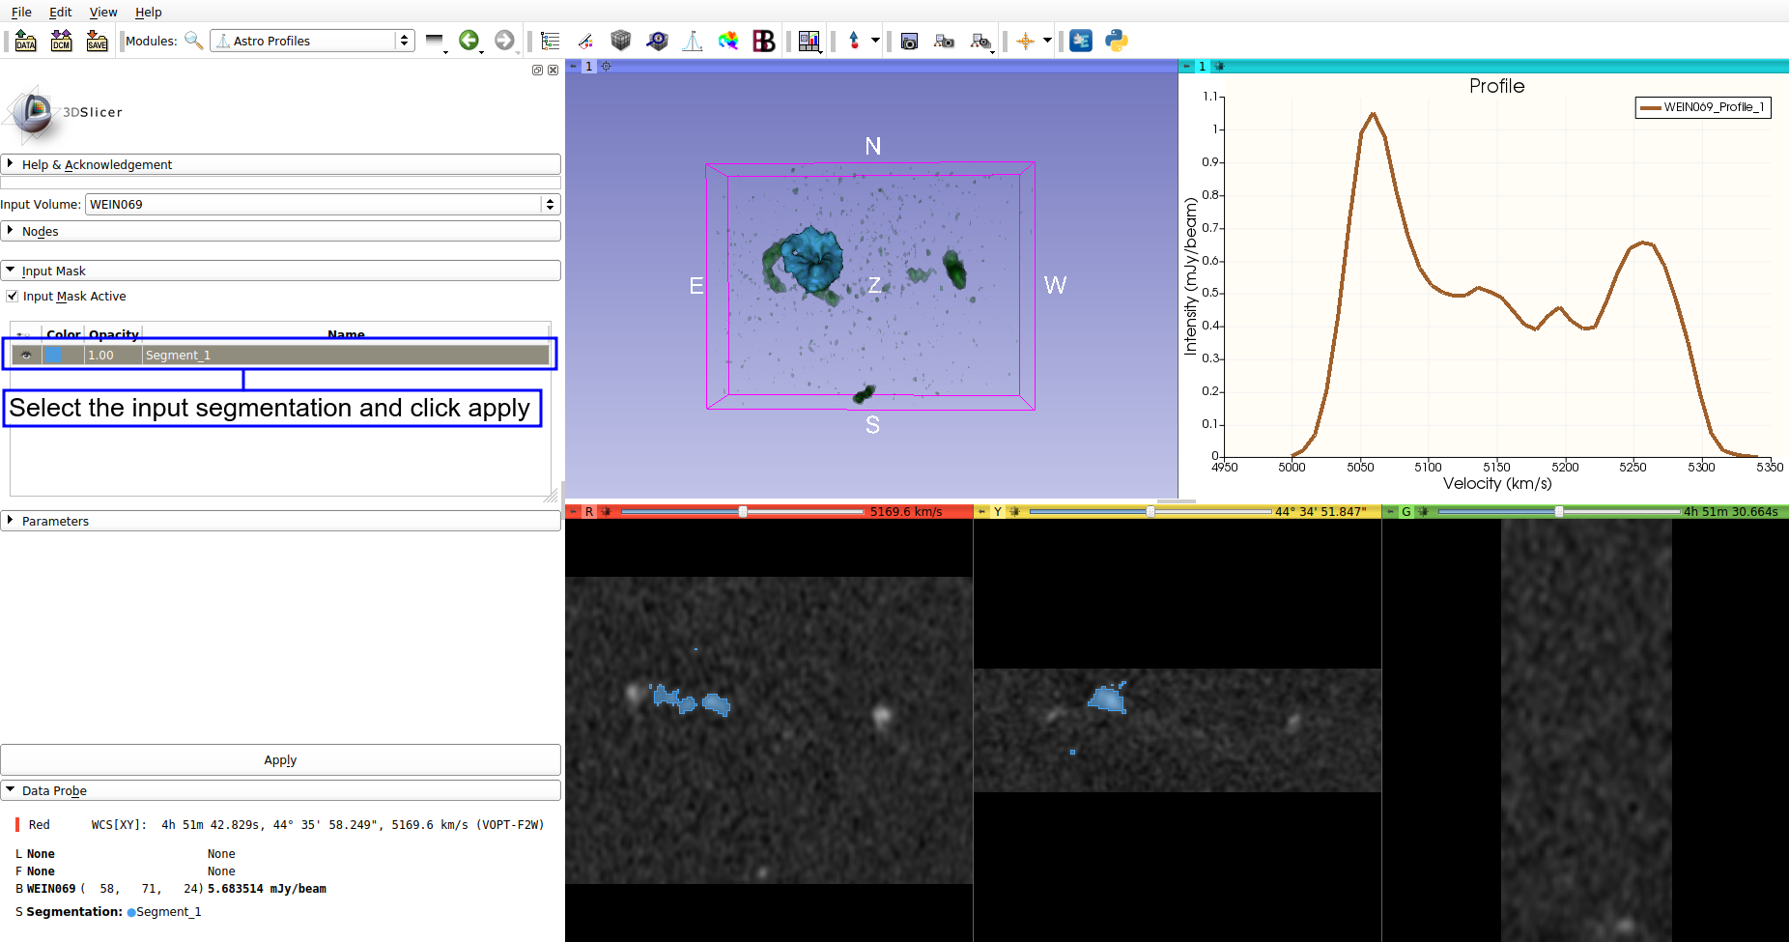Open the markup tool dropdown arrow

(875, 41)
